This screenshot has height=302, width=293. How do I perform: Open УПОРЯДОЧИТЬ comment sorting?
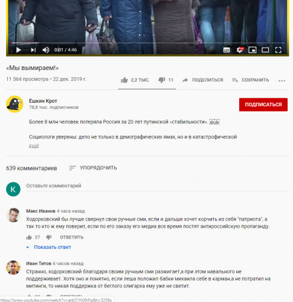[93, 168]
